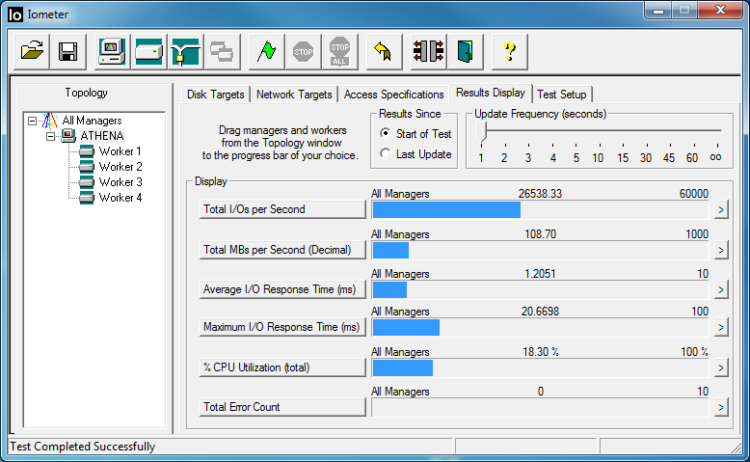Click the Worker 2 disk icon

87,167
